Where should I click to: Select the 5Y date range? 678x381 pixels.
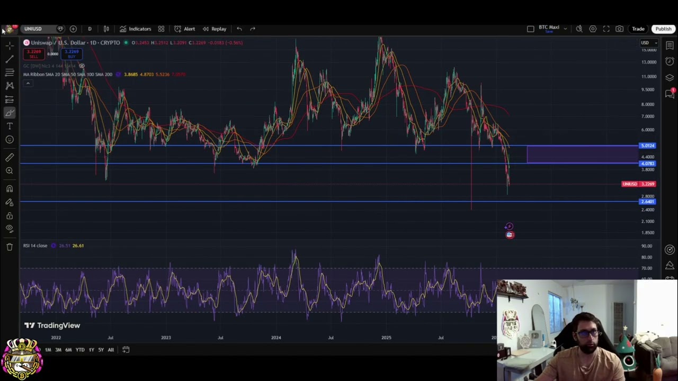101,350
